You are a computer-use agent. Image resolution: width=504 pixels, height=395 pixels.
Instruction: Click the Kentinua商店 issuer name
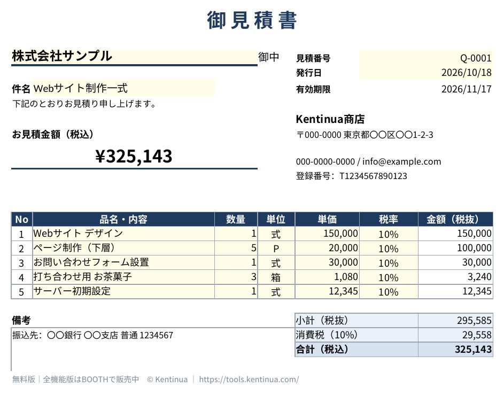pos(330,119)
